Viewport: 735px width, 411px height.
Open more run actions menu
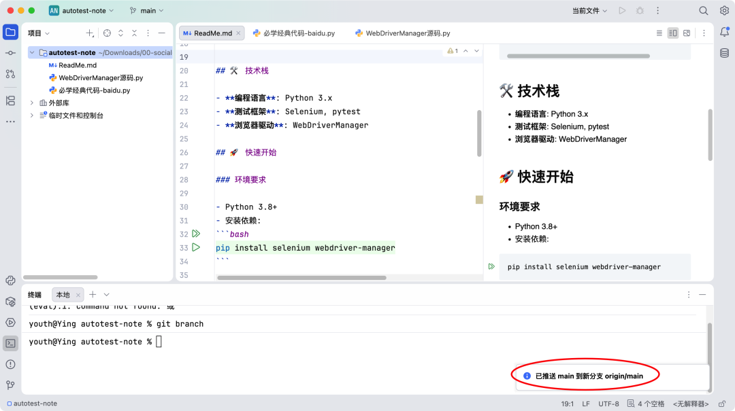point(657,10)
